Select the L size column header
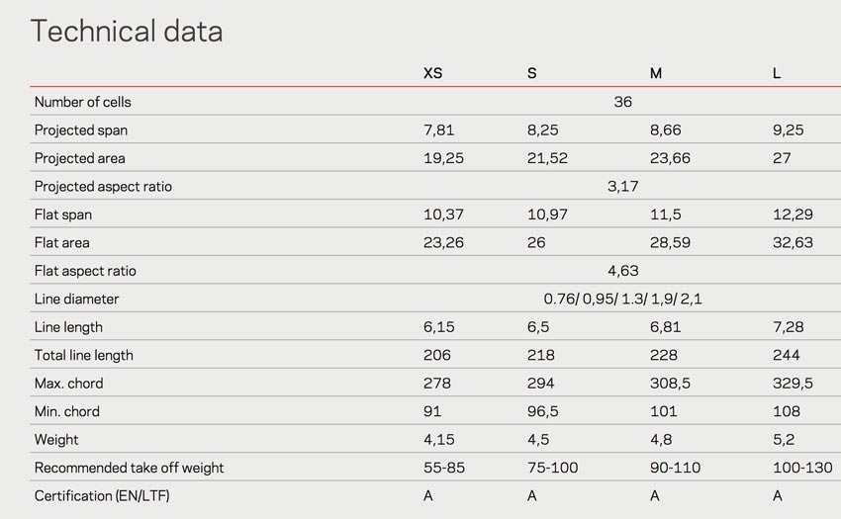841x519 pixels. 776,73
